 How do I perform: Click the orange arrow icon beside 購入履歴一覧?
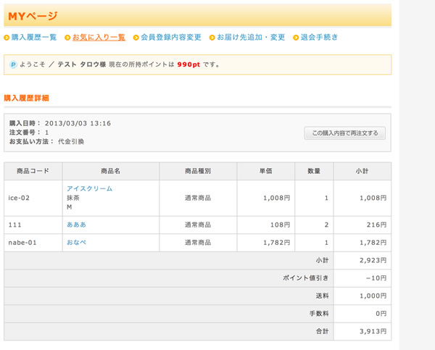(7, 38)
